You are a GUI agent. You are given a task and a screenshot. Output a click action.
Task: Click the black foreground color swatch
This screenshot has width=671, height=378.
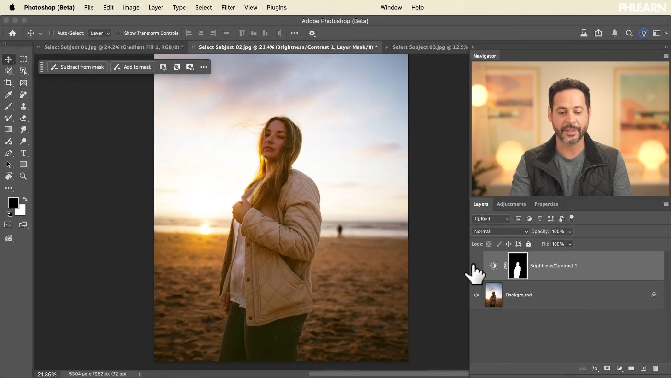pos(13,202)
